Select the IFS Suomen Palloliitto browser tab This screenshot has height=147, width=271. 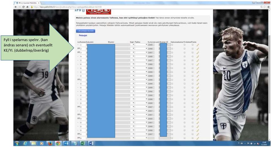pos(28,3)
